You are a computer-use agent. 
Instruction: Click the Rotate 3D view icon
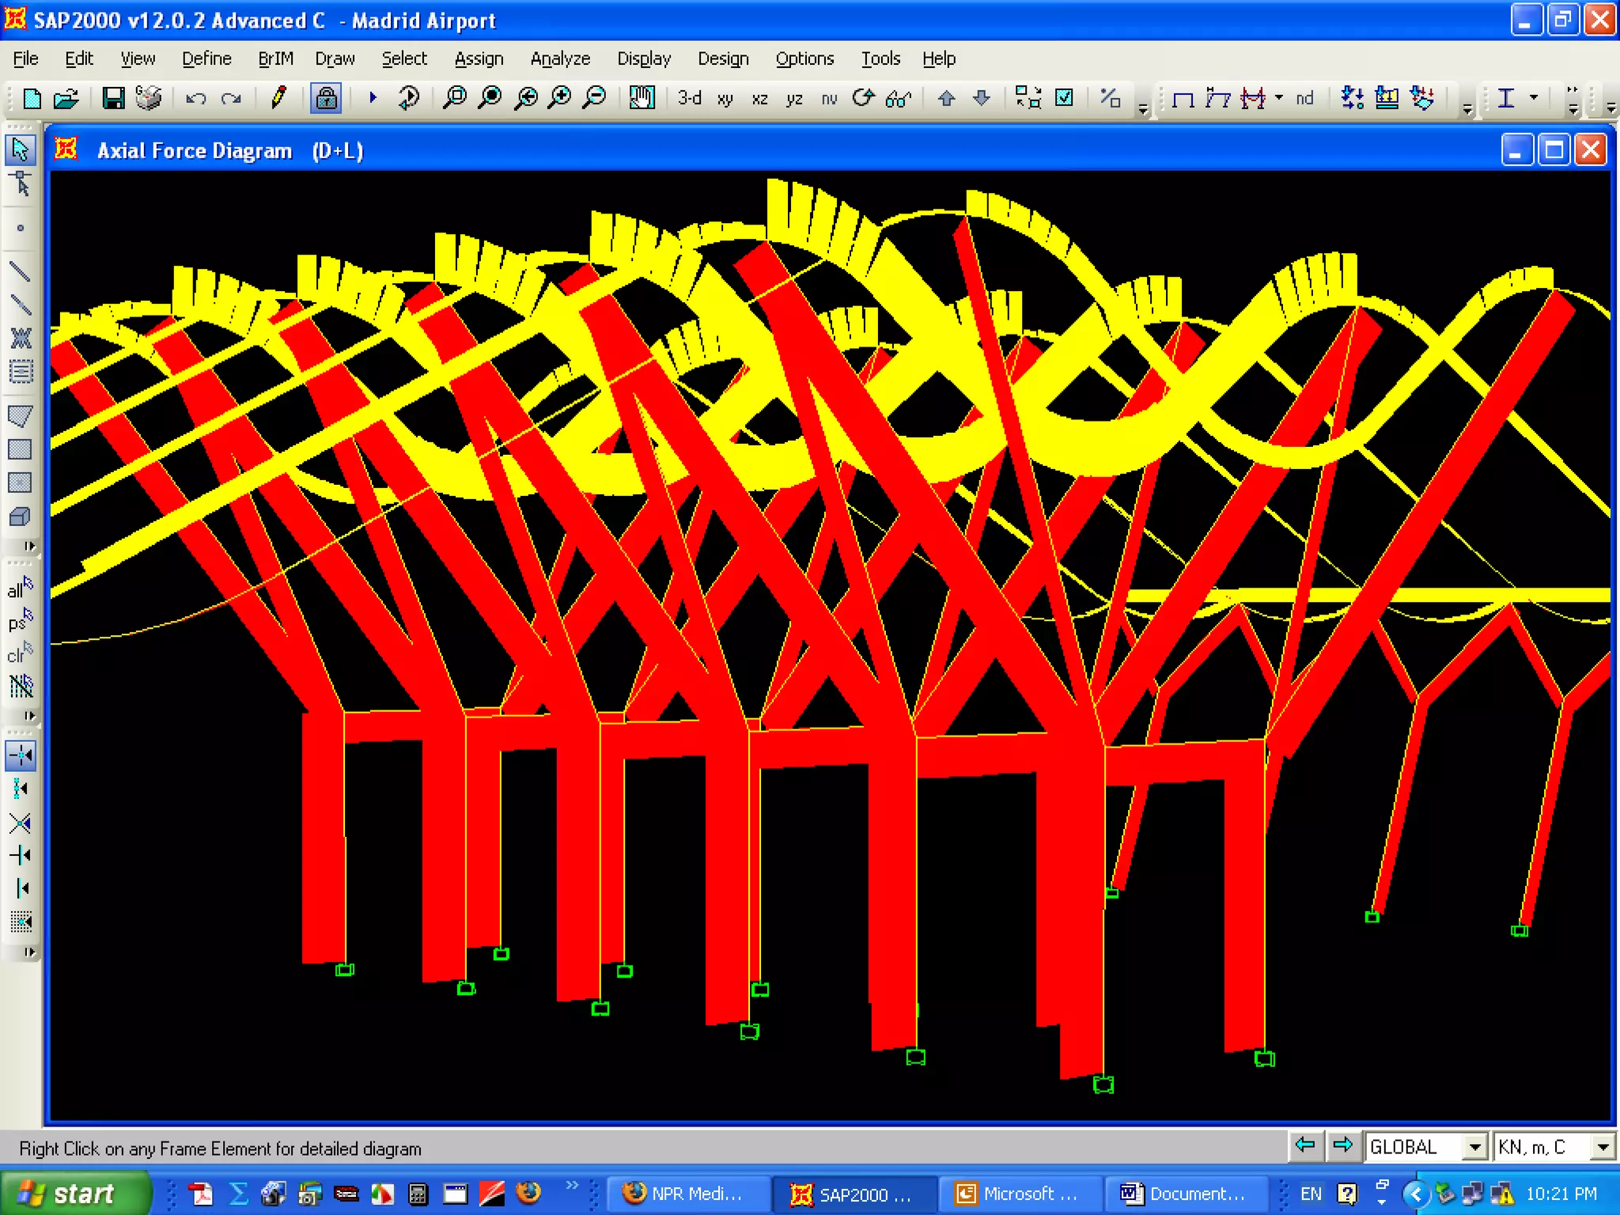click(863, 98)
